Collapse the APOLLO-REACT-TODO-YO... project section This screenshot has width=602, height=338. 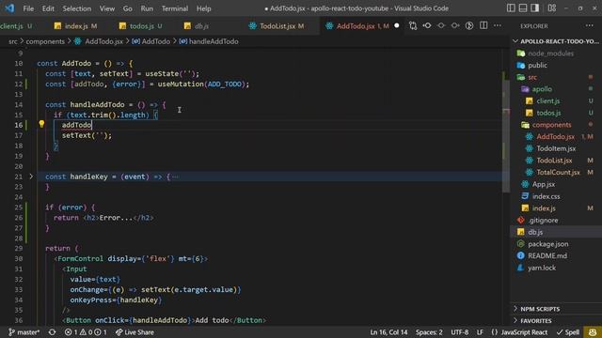[x=556, y=41]
